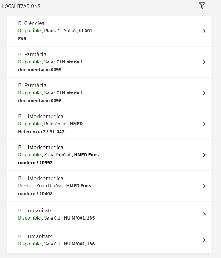
Task: Open chevron for HU M/001/186 item
Action: tap(204, 240)
